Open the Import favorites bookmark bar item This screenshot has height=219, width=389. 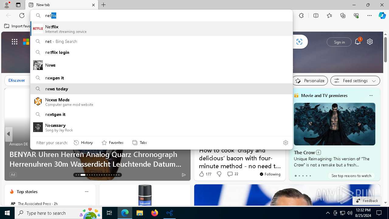tap(18, 26)
